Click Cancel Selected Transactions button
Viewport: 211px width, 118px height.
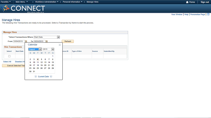(14, 66)
